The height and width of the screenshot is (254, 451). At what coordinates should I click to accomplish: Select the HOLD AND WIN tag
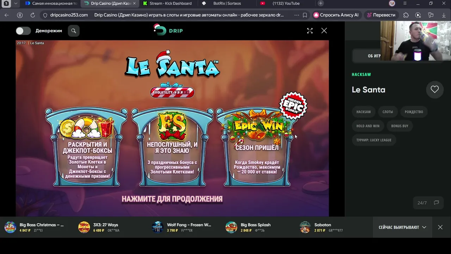click(x=368, y=126)
